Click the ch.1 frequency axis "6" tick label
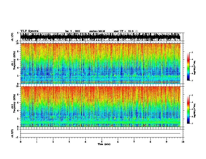This screenshot has height=159, width=206. pyautogui.click(x=18, y=59)
